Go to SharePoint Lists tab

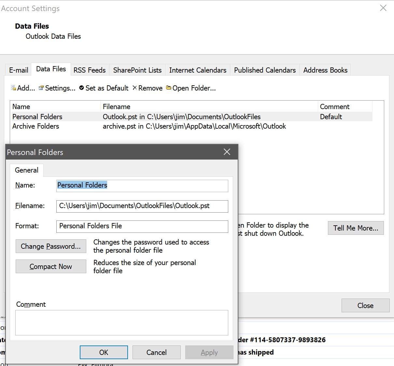(137, 70)
